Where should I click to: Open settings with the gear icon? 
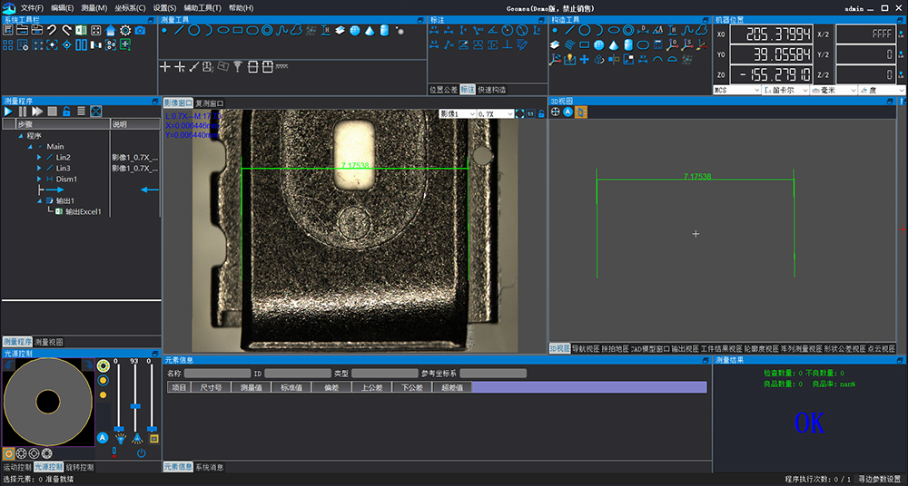(x=125, y=30)
